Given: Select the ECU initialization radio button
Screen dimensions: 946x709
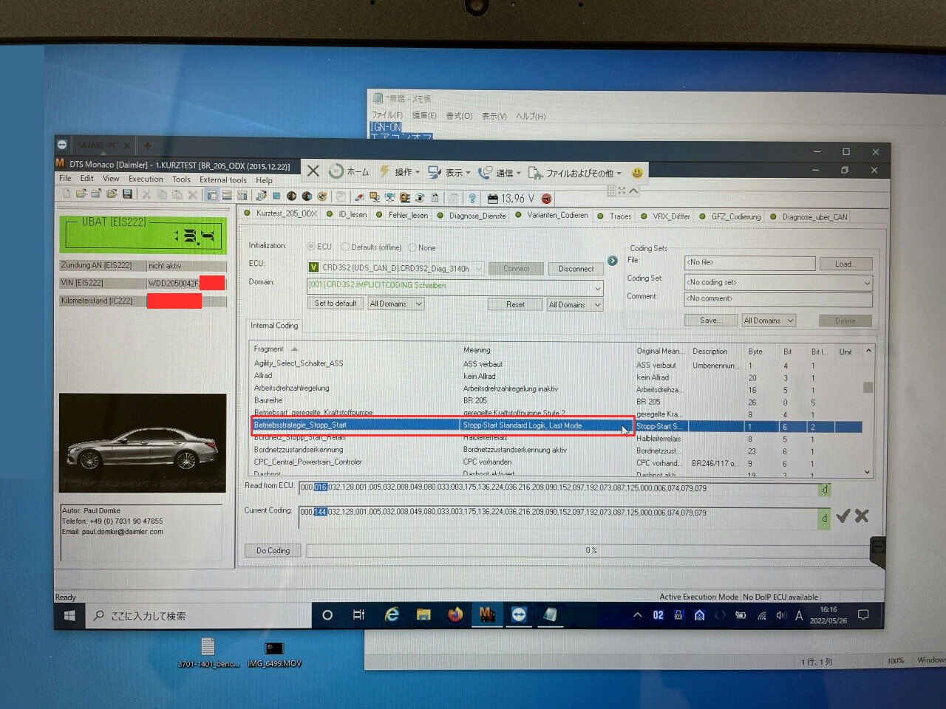Looking at the screenshot, I should click(x=311, y=247).
